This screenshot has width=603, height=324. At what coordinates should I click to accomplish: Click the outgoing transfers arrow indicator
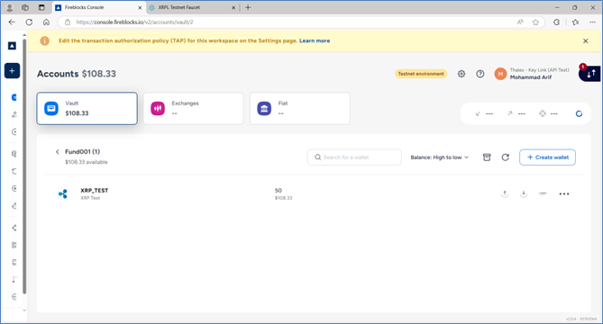(509, 113)
